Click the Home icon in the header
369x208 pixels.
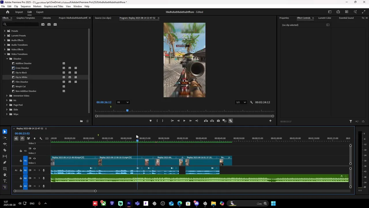(8, 12)
